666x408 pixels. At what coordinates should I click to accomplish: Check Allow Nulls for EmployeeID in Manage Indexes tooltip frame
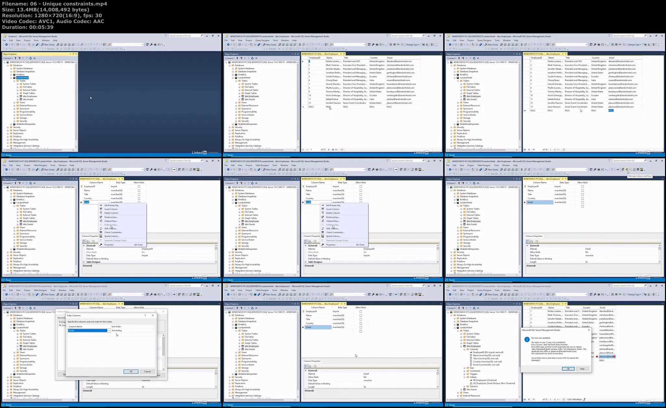point(582,186)
